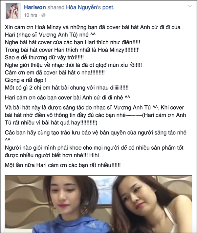
Task: Click the globe public privacy icon
Action: coord(43,15)
